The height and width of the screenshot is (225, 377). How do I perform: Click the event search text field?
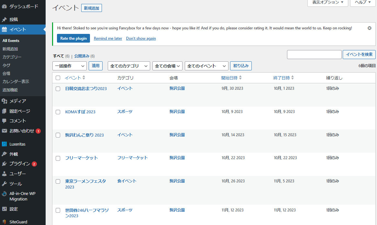[x=314, y=55]
